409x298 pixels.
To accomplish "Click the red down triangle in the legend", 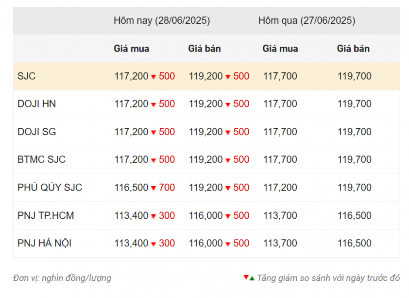I will tap(246, 277).
